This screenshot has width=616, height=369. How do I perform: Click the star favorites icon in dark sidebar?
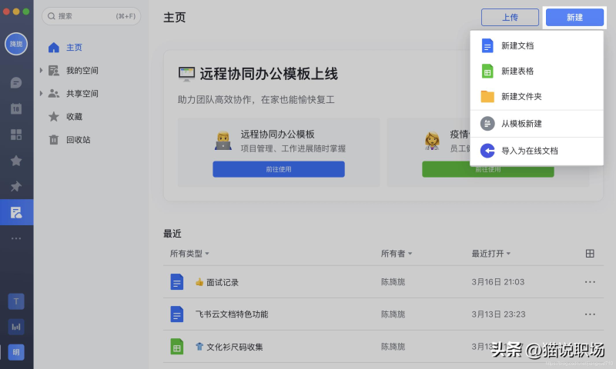pos(16,161)
